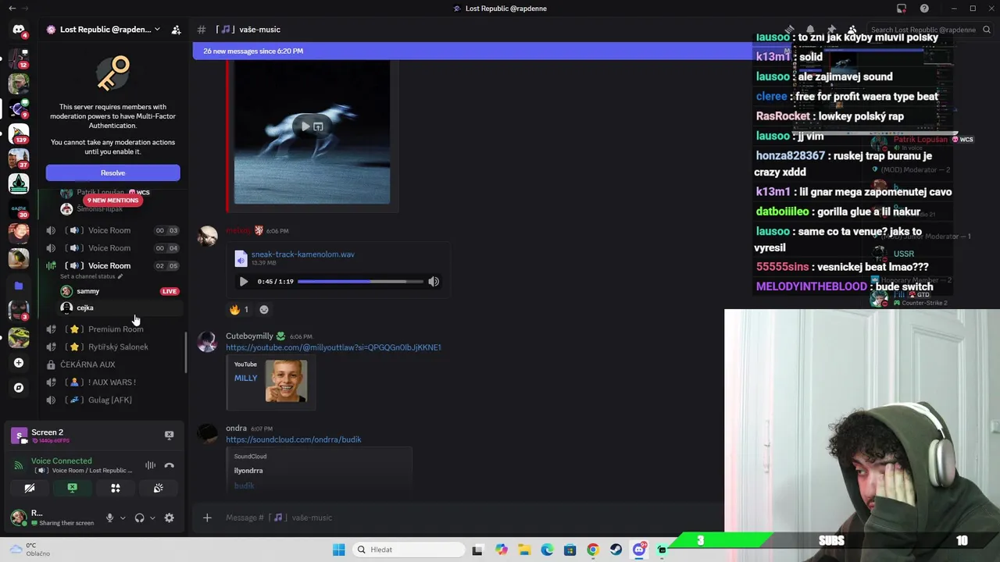Image resolution: width=1000 pixels, height=562 pixels.
Task: Focus message input for vaše-music
Action: (x=469, y=518)
